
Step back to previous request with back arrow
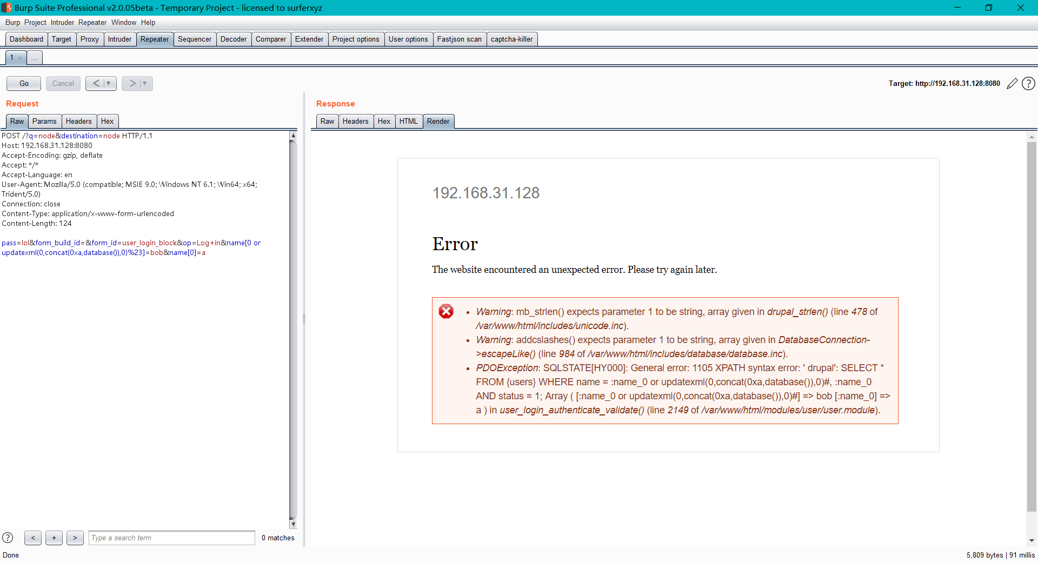pos(96,83)
